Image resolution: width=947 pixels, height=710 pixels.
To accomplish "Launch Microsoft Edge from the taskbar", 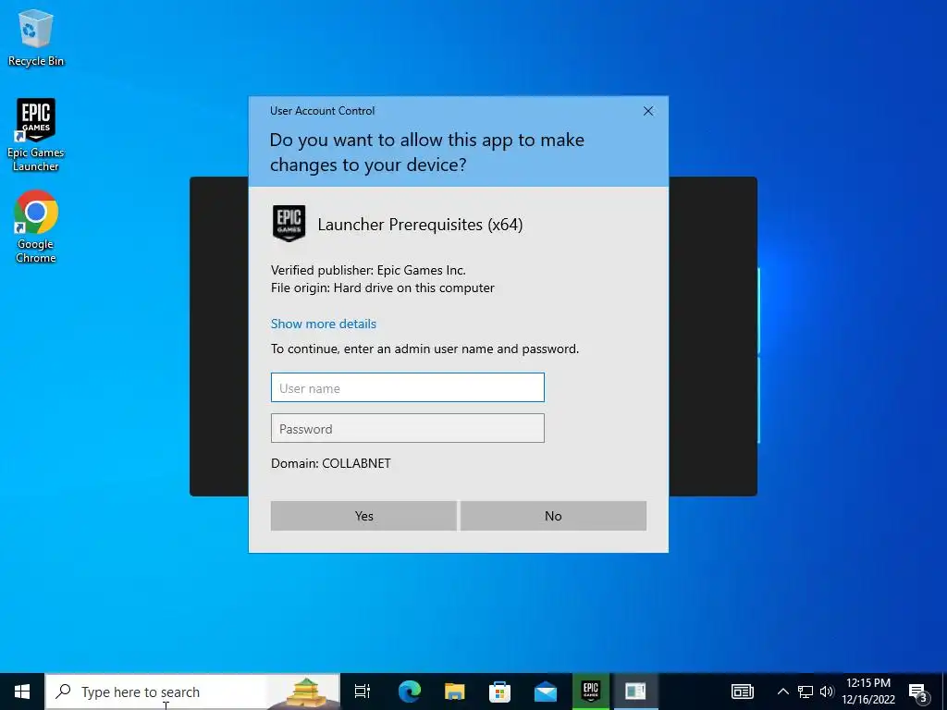I will click(410, 692).
